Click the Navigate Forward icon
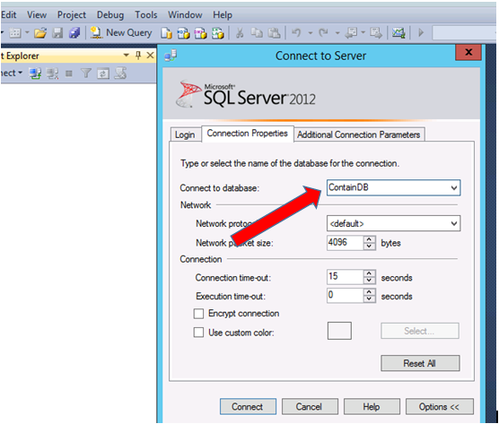This screenshot has width=499, height=424. coord(376,33)
